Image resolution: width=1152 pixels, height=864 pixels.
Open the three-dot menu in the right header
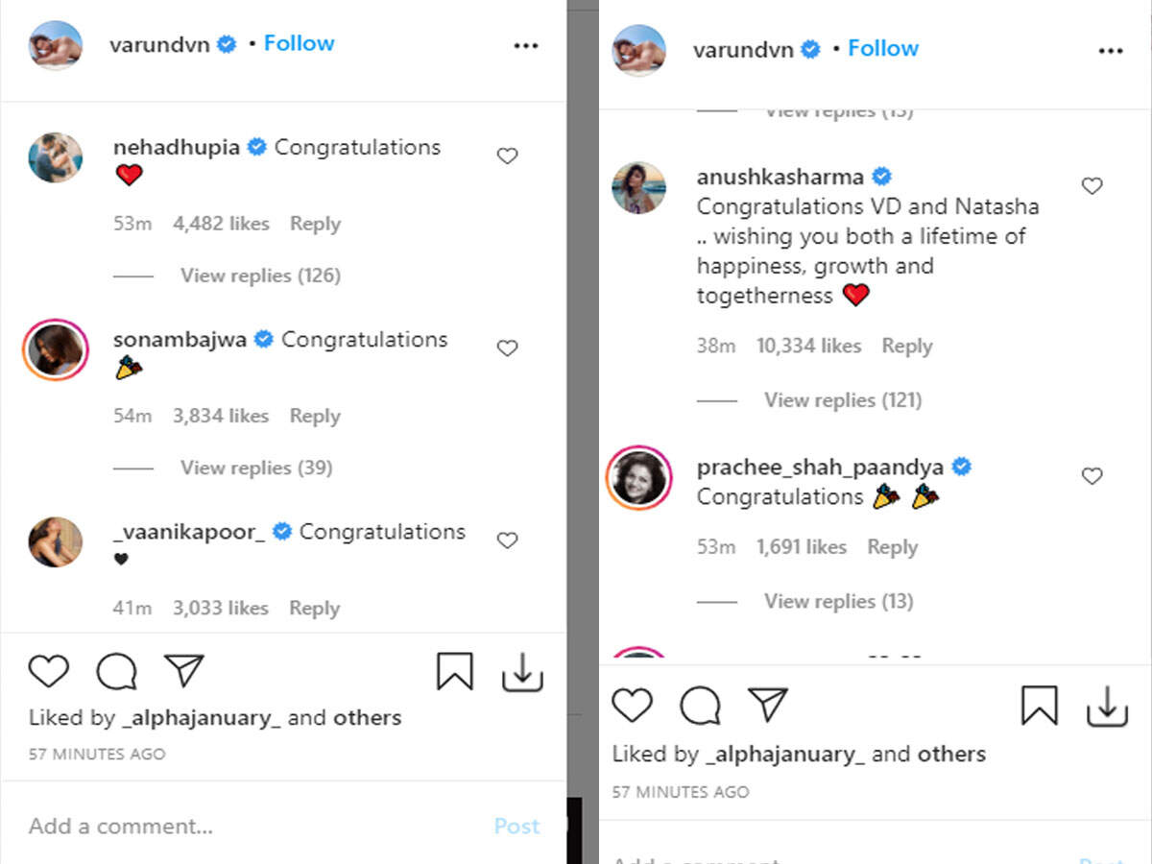click(1110, 51)
